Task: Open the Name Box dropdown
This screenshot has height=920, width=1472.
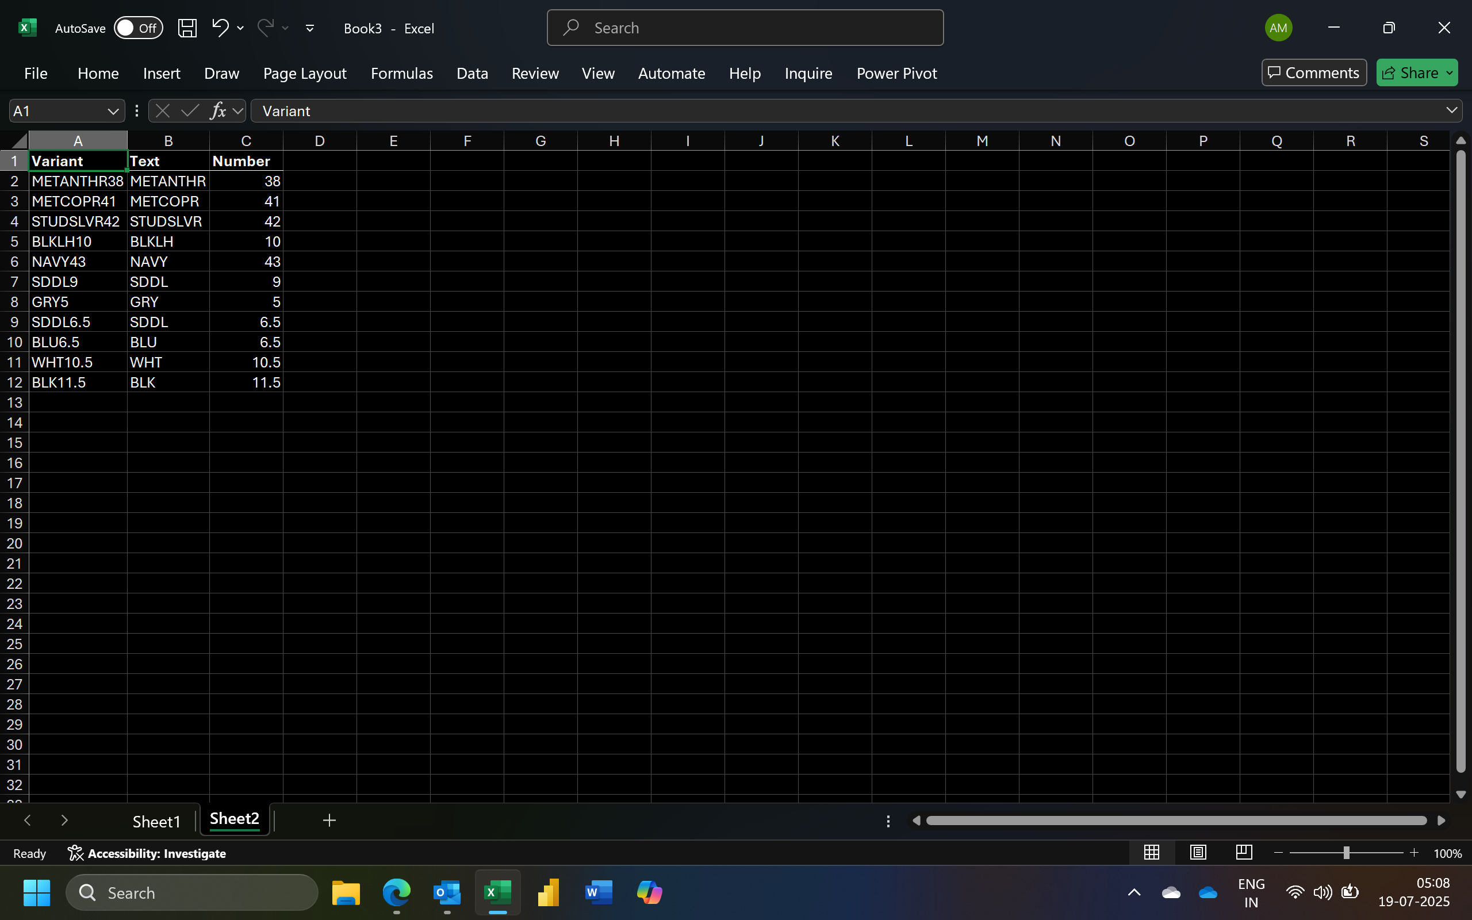Action: (x=113, y=111)
